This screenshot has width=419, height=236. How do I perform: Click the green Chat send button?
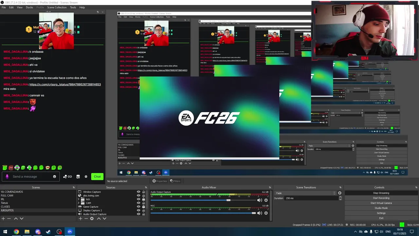97,177
